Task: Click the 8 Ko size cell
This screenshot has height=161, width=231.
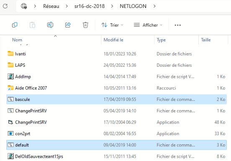Action: pos(221,156)
